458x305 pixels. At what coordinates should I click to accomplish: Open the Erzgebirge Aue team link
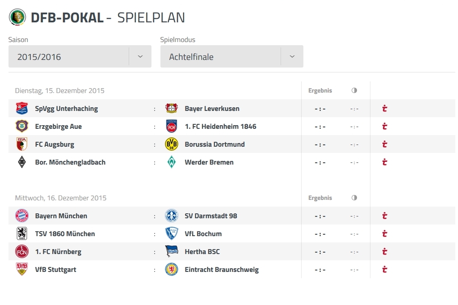click(59, 127)
